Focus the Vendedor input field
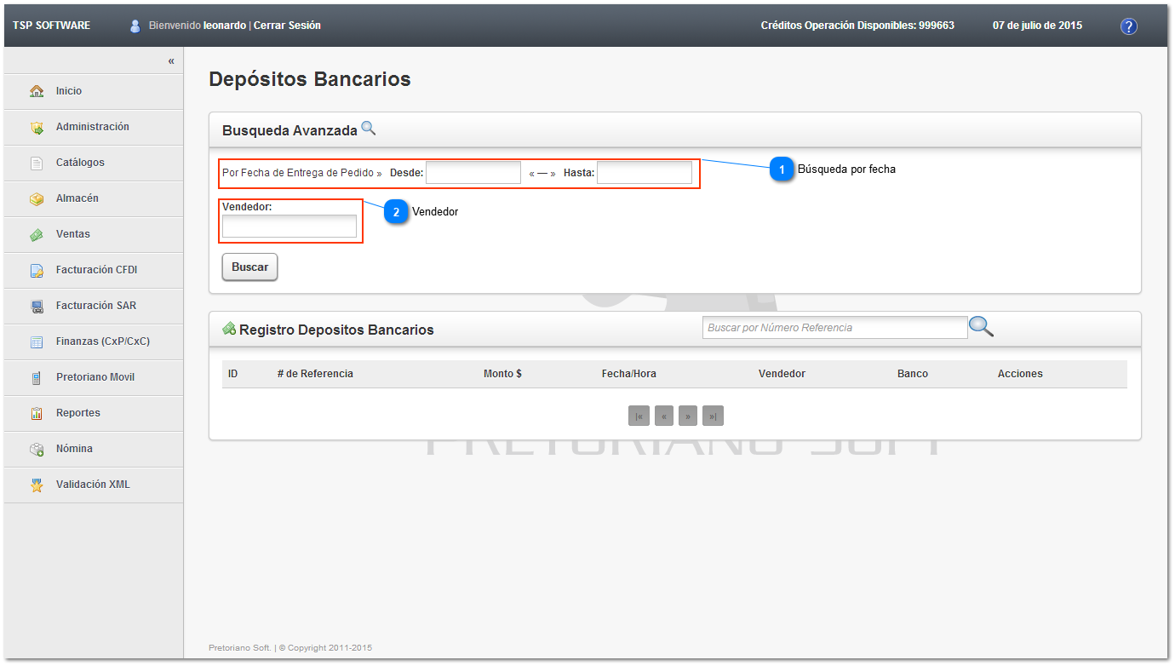 click(x=289, y=226)
